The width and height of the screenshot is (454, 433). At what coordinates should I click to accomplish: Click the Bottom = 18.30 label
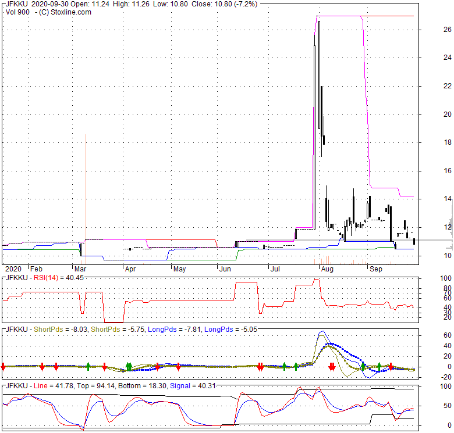tap(143, 386)
